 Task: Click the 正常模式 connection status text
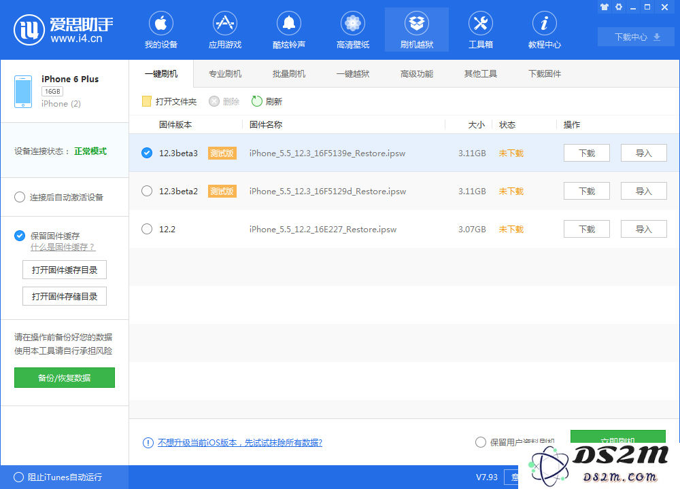tap(90, 151)
